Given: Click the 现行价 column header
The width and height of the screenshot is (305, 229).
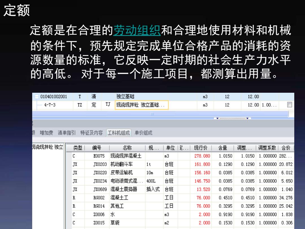Looking at the screenshot, I should (x=201, y=148).
